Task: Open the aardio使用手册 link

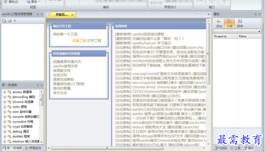Action: click(65, 66)
